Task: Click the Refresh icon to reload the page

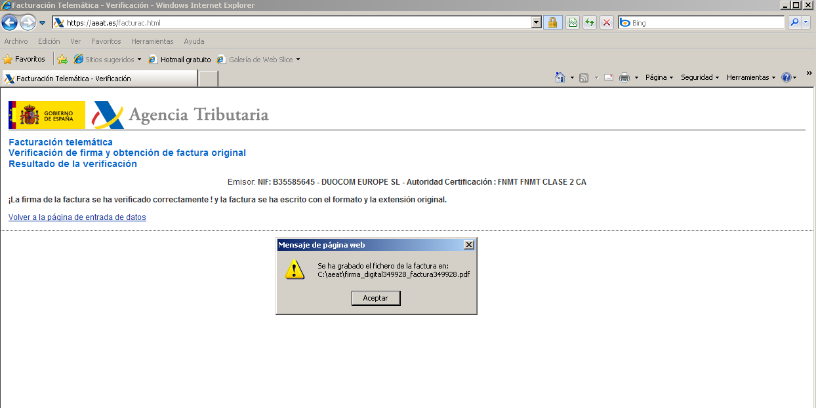Action: pos(589,22)
